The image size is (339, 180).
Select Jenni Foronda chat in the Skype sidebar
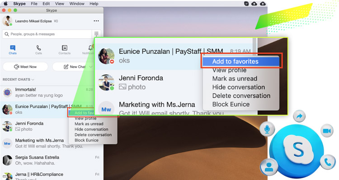(34, 126)
